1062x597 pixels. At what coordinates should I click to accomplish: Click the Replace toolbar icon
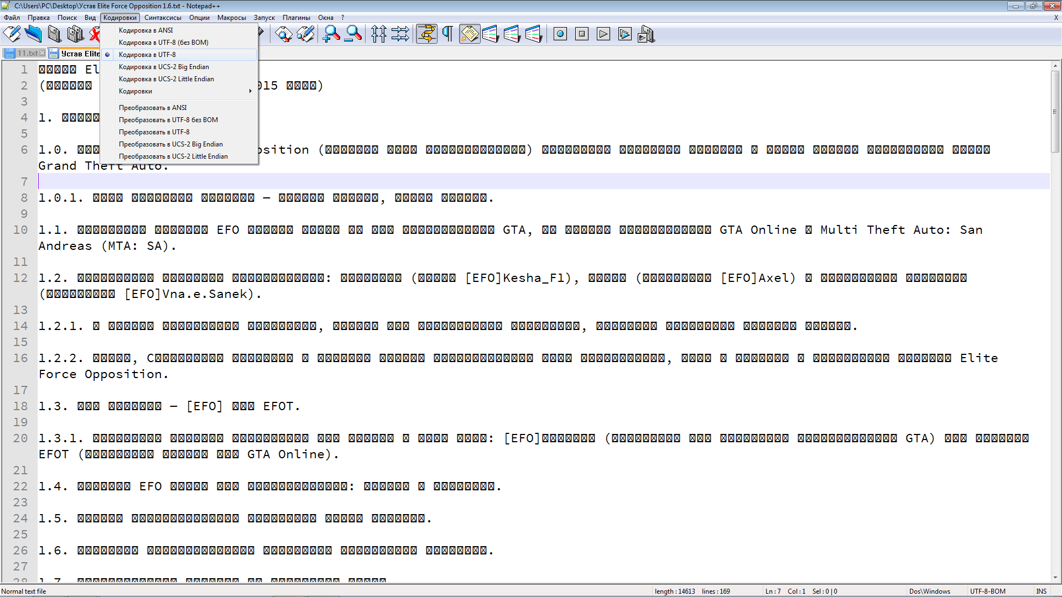click(x=305, y=34)
